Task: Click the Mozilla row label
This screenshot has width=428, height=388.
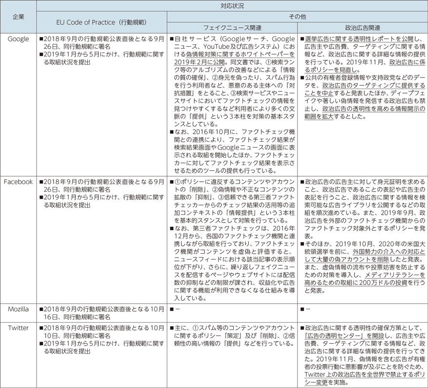Action: point(19,309)
